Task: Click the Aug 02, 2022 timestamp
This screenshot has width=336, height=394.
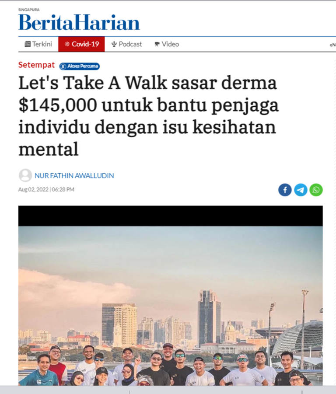Action: tap(46, 189)
